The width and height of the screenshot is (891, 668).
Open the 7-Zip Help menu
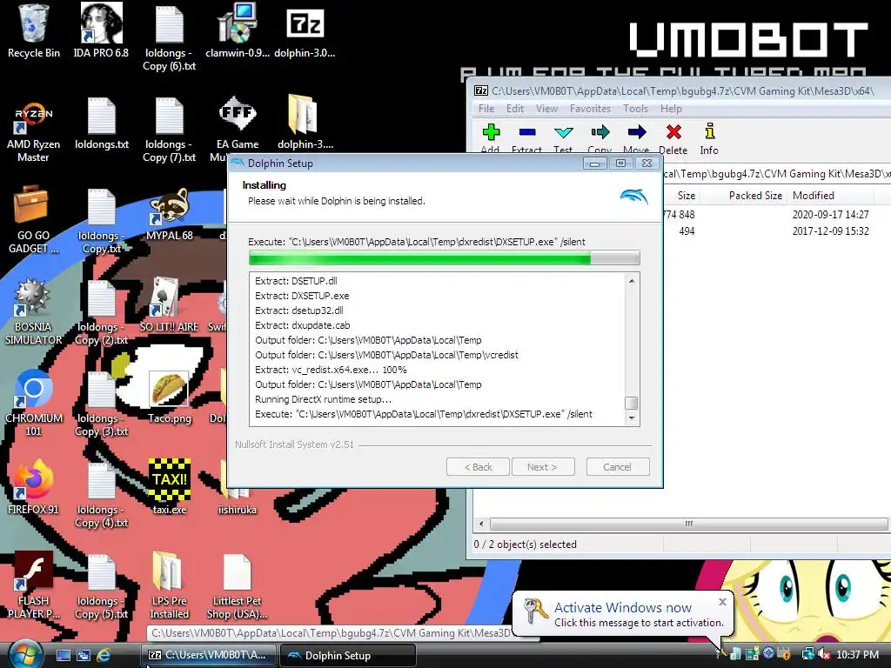pyautogui.click(x=671, y=109)
